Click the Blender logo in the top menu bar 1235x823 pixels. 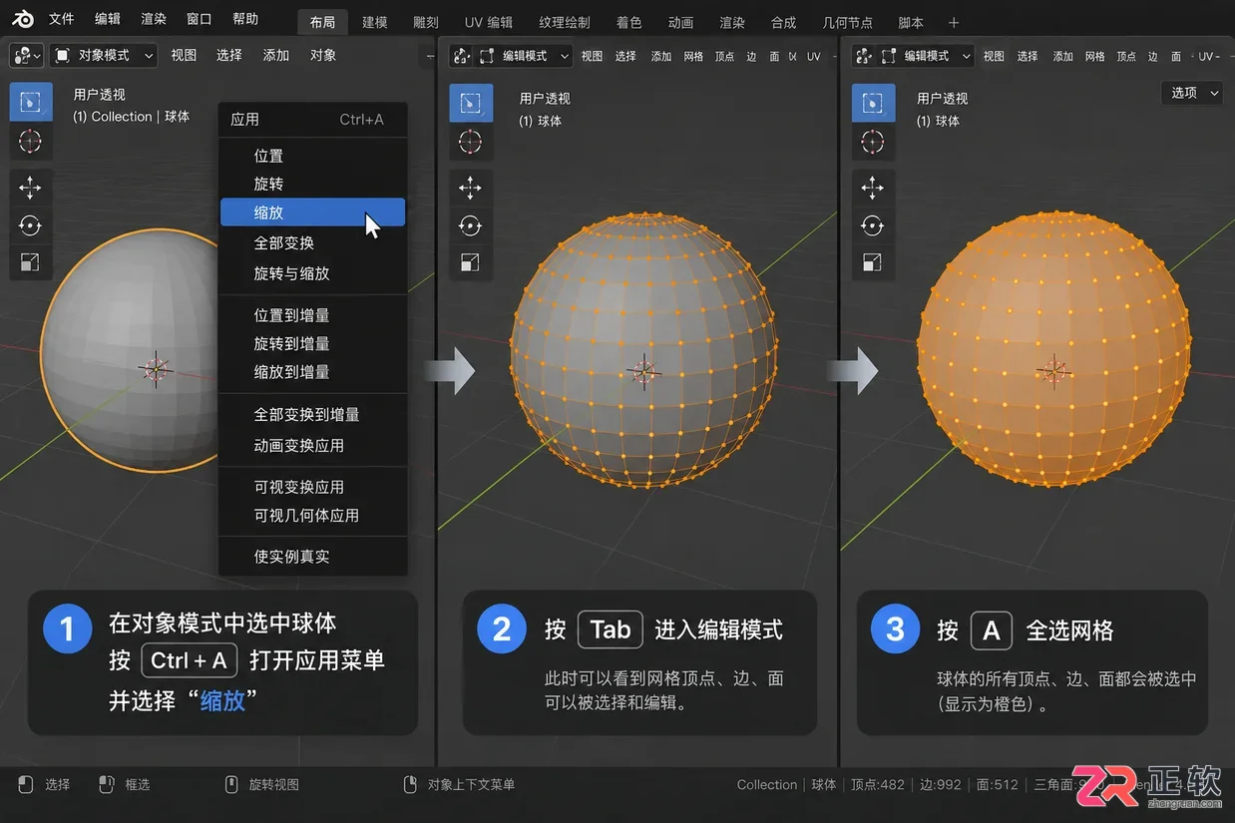[x=22, y=19]
